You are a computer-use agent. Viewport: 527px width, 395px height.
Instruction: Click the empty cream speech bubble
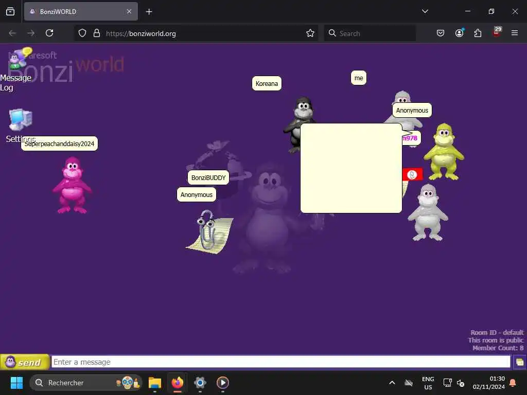[351, 168]
